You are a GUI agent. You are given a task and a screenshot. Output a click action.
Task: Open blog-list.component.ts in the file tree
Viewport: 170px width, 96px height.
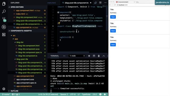coord(28,56)
